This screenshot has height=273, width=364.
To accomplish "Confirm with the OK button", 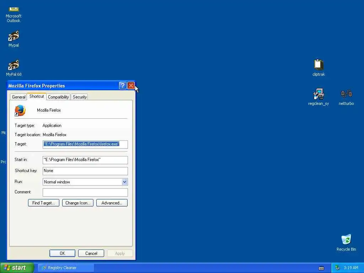I will [62, 253].
